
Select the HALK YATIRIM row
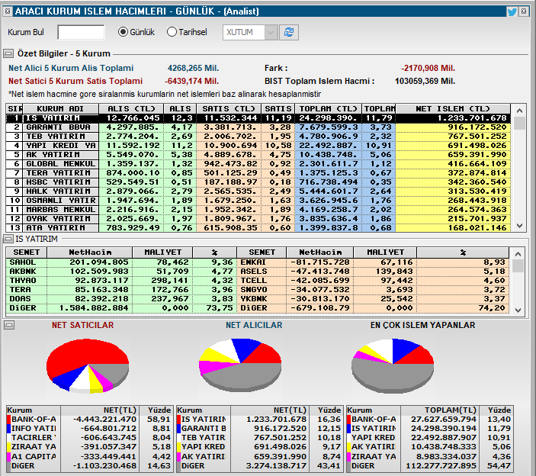[x=258, y=191]
